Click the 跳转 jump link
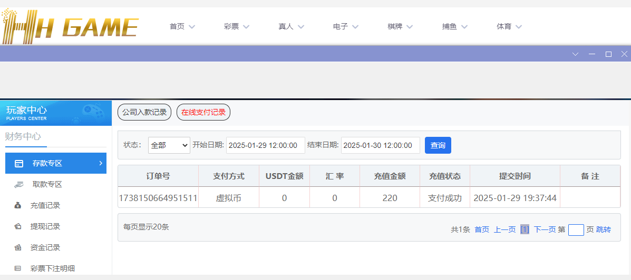631x280 pixels. click(604, 229)
